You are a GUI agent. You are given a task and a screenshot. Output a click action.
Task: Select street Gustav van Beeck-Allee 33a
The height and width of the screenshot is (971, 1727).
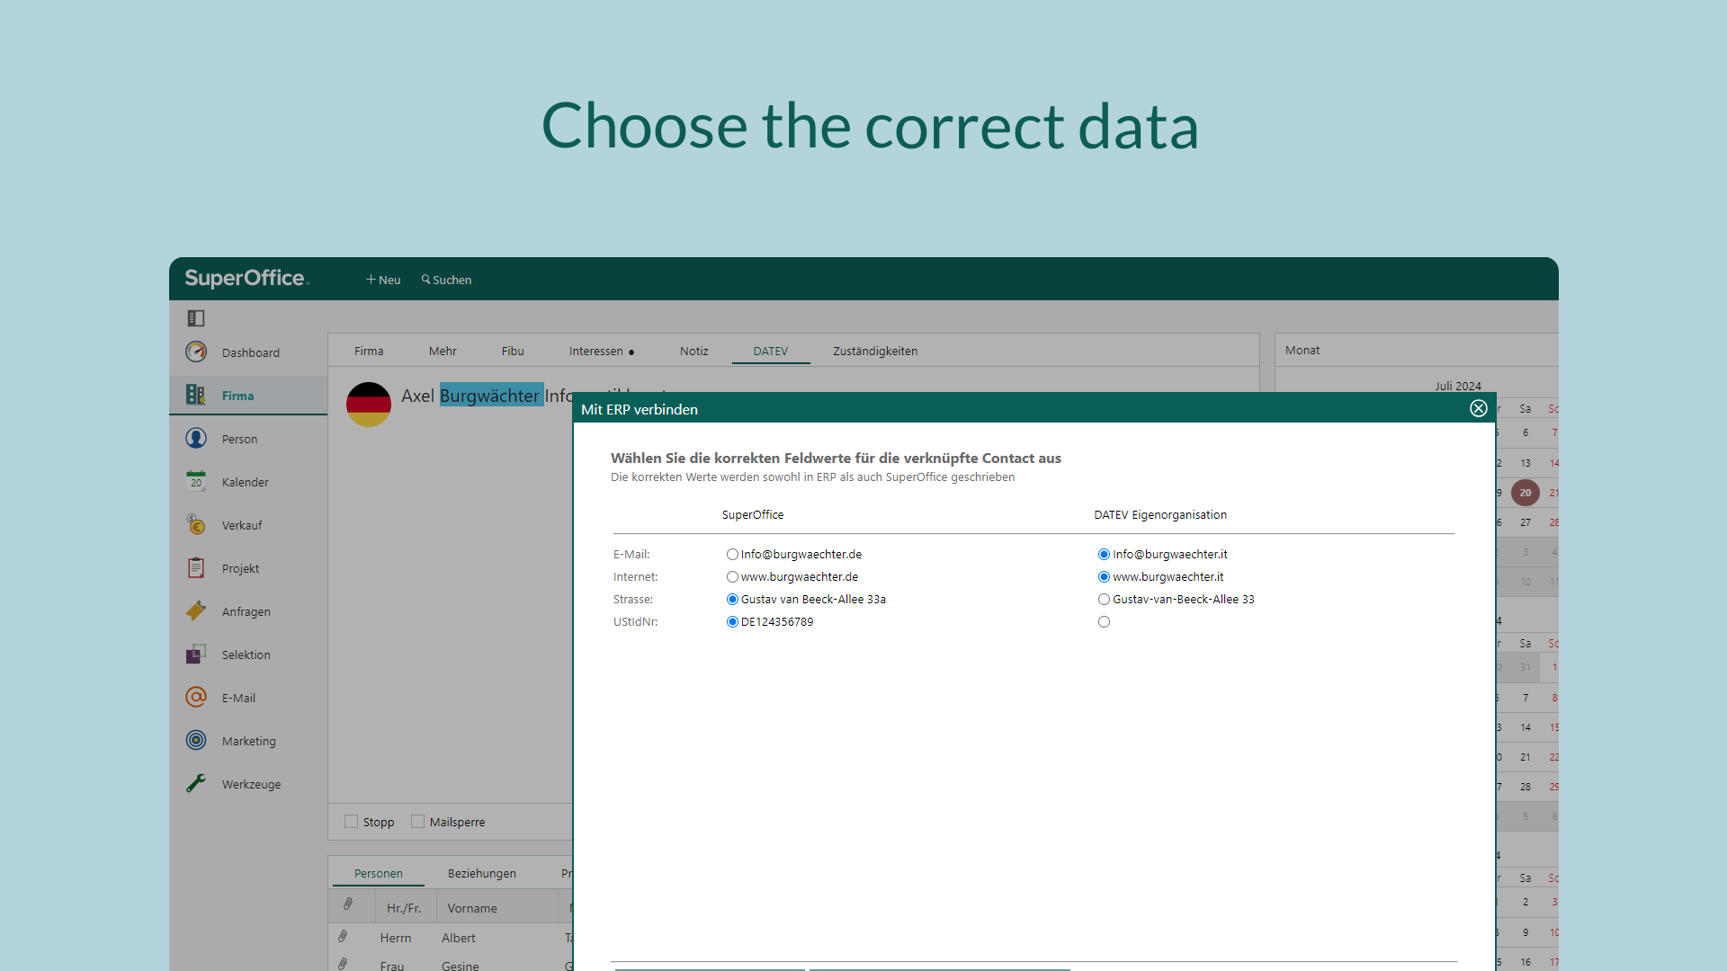(x=732, y=600)
